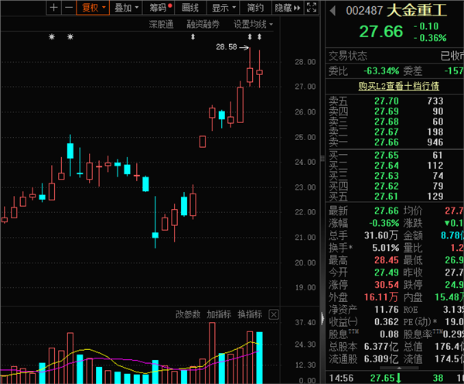Click the 涨停 value 30.54
Screen dimensions: 464x384
point(387,285)
